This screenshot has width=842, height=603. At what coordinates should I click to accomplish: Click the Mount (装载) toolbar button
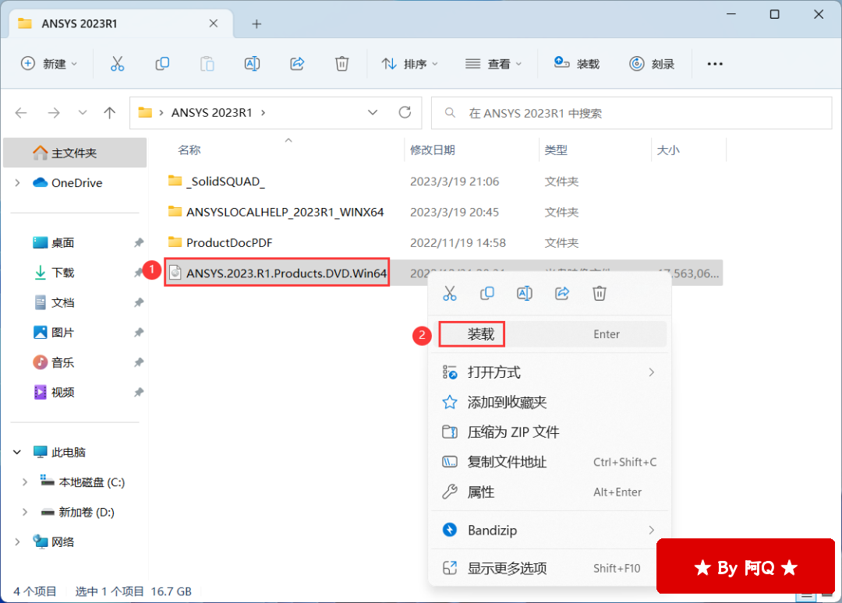[x=577, y=64]
